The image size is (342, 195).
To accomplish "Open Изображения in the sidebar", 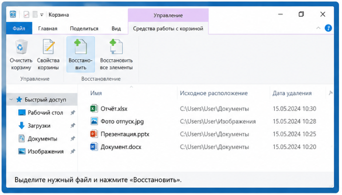I will (x=46, y=152).
